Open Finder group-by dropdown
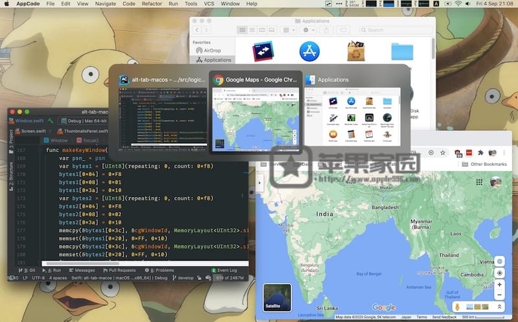518x322 pixels. 289,30
